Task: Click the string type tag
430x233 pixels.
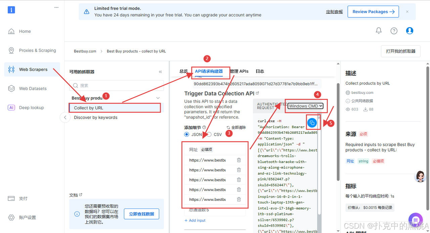Action: [363, 161]
